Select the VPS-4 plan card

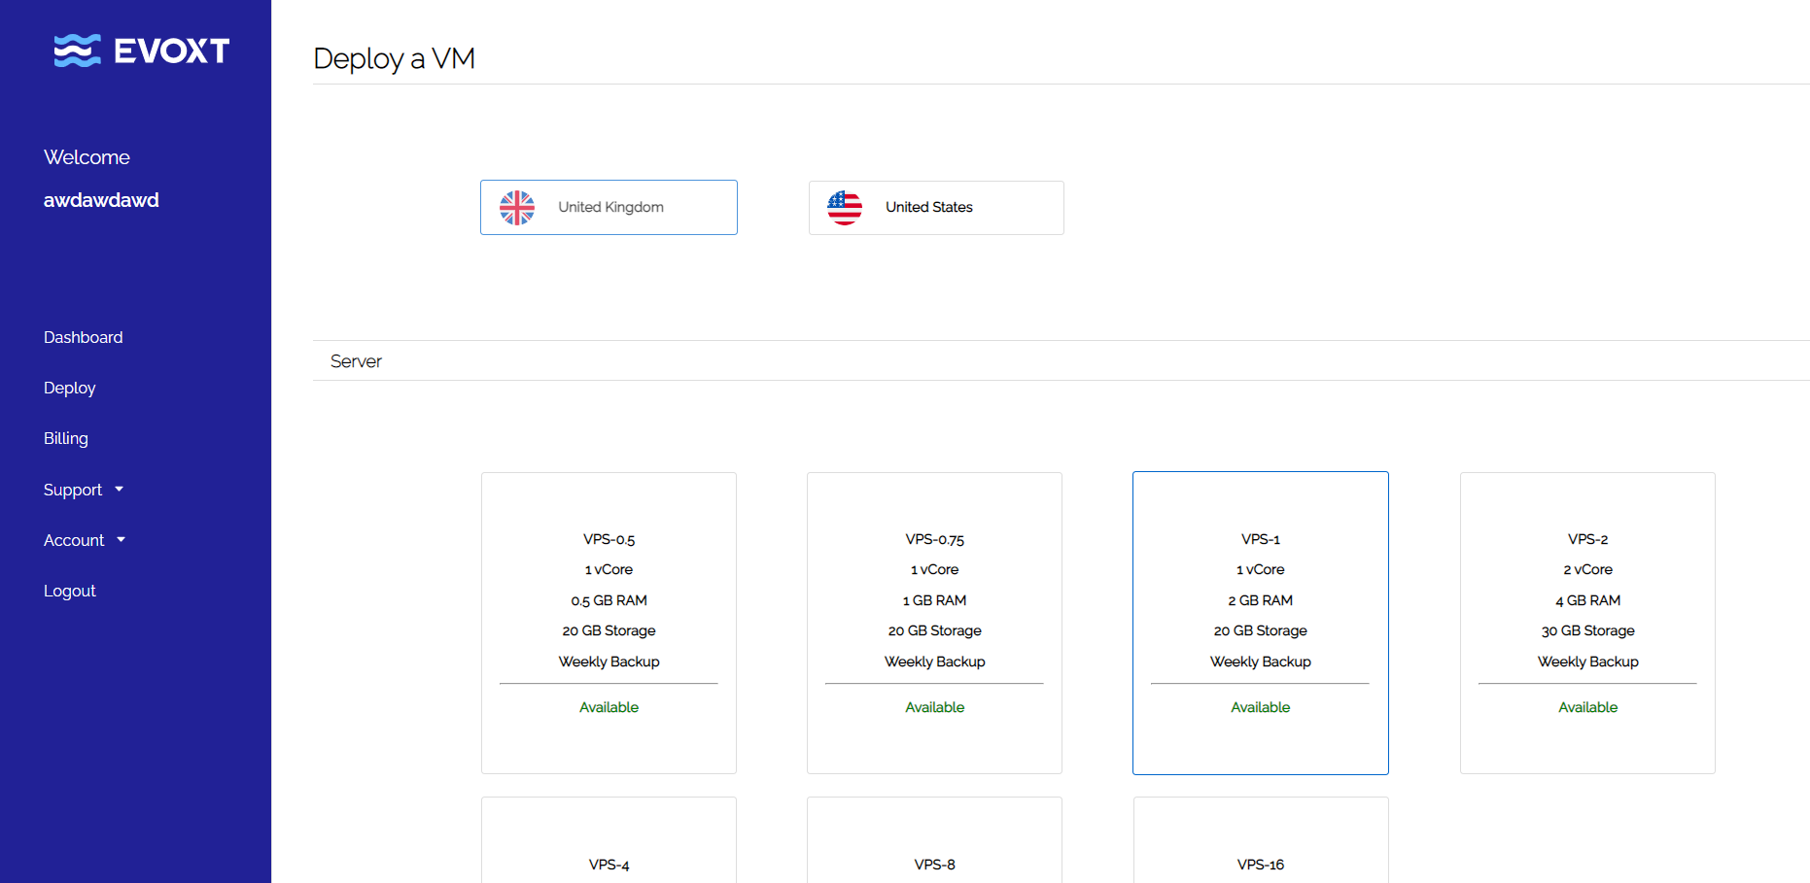pyautogui.click(x=609, y=843)
